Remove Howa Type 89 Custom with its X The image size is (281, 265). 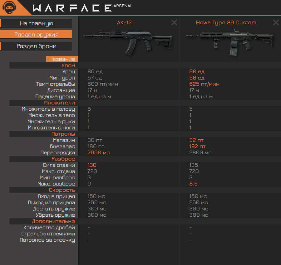tap(276, 22)
